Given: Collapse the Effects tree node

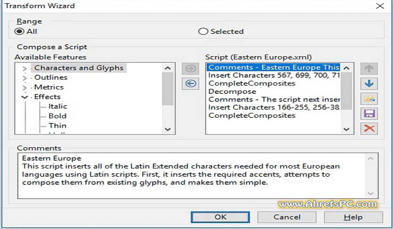Looking at the screenshot, I should click(25, 97).
